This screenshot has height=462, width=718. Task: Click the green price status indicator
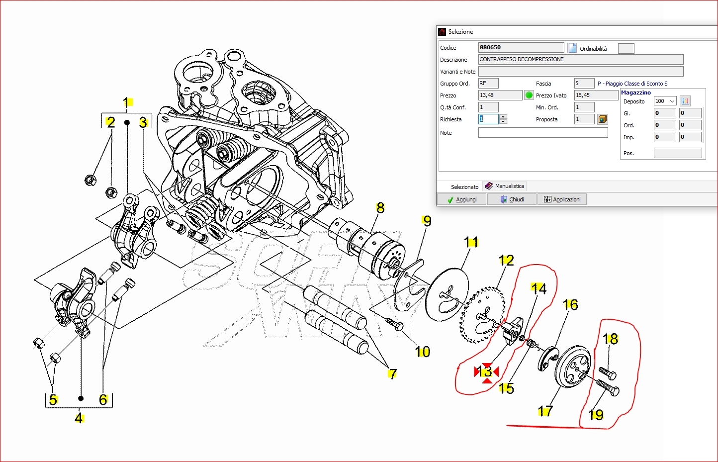pos(529,95)
